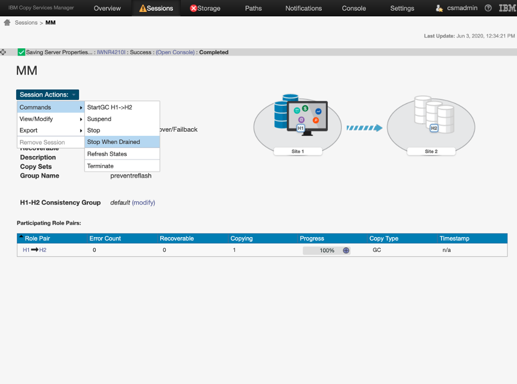Choose Refresh States command
Viewport: 517px width, 384px height.
click(122, 154)
